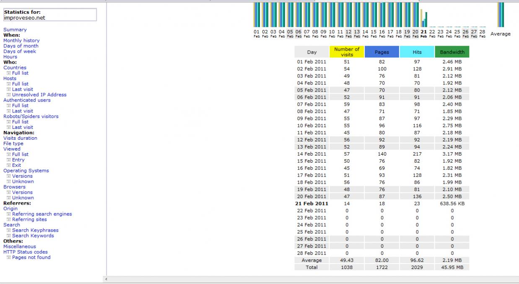Click the yellow Number of visits header
The width and height of the screenshot is (519, 284).
tap(347, 52)
